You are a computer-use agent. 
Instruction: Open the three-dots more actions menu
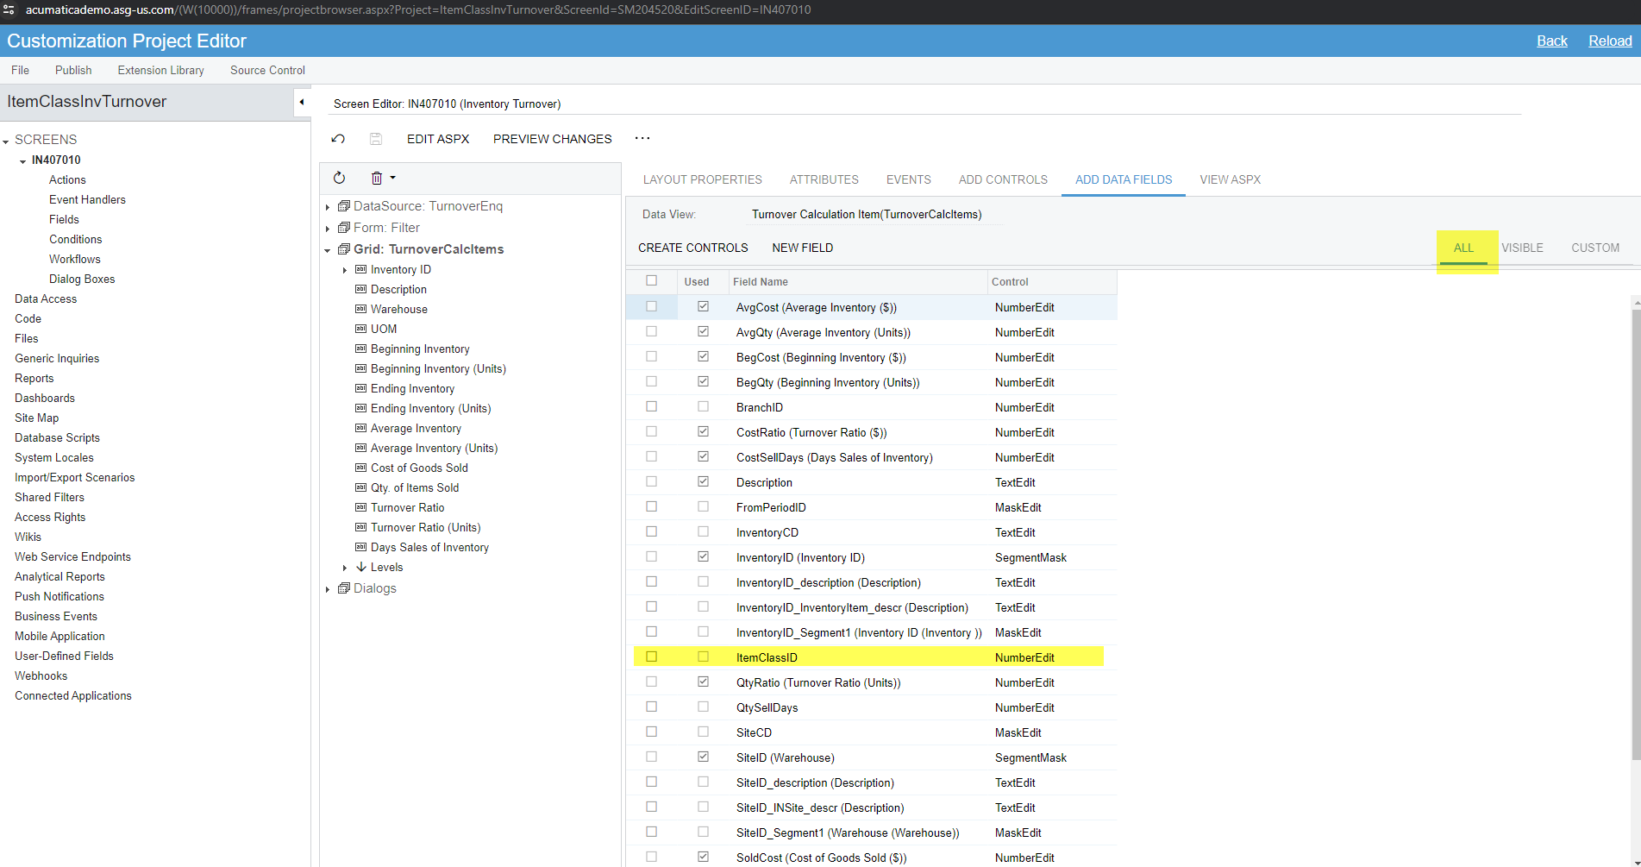[642, 138]
